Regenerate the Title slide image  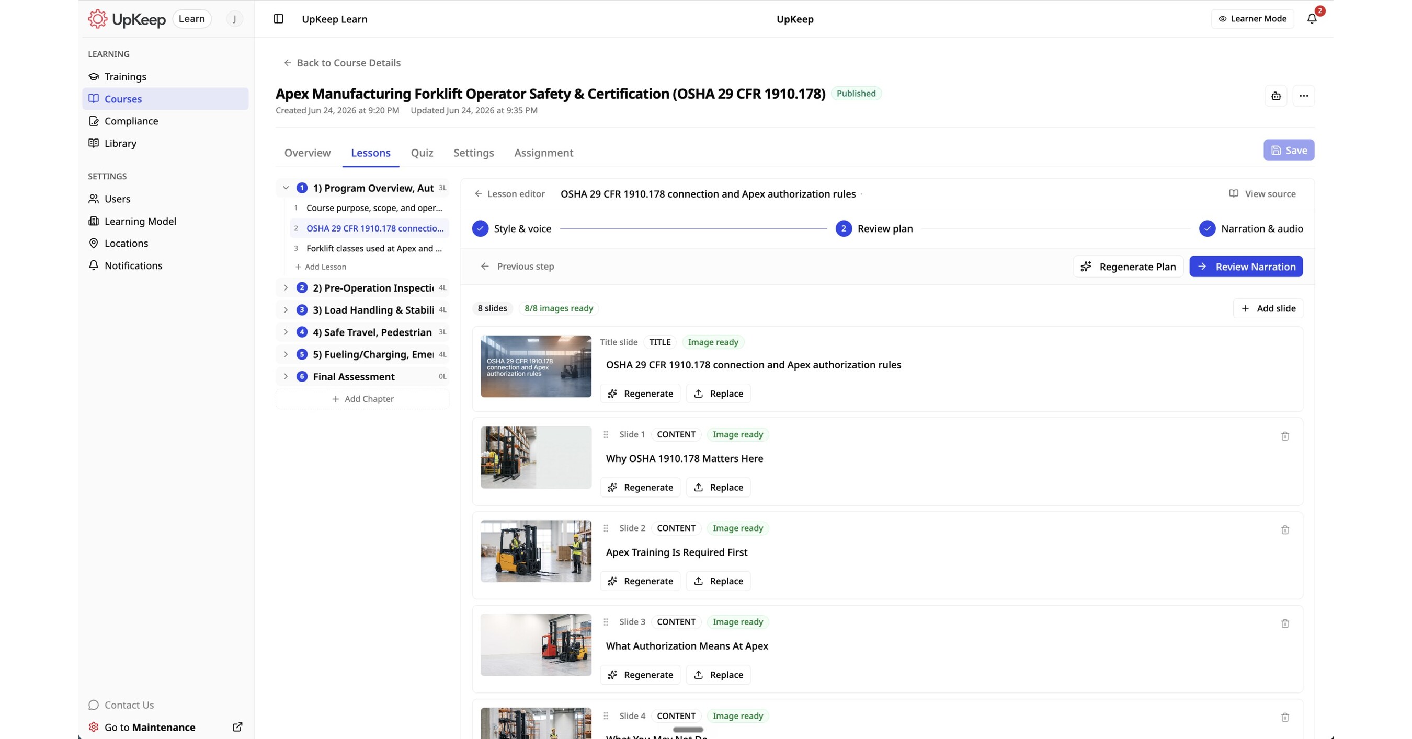(x=640, y=394)
